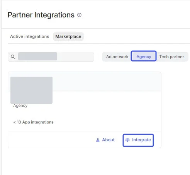Click the '< 10 App integrations' text
The image size is (190, 175).
(x=33, y=122)
